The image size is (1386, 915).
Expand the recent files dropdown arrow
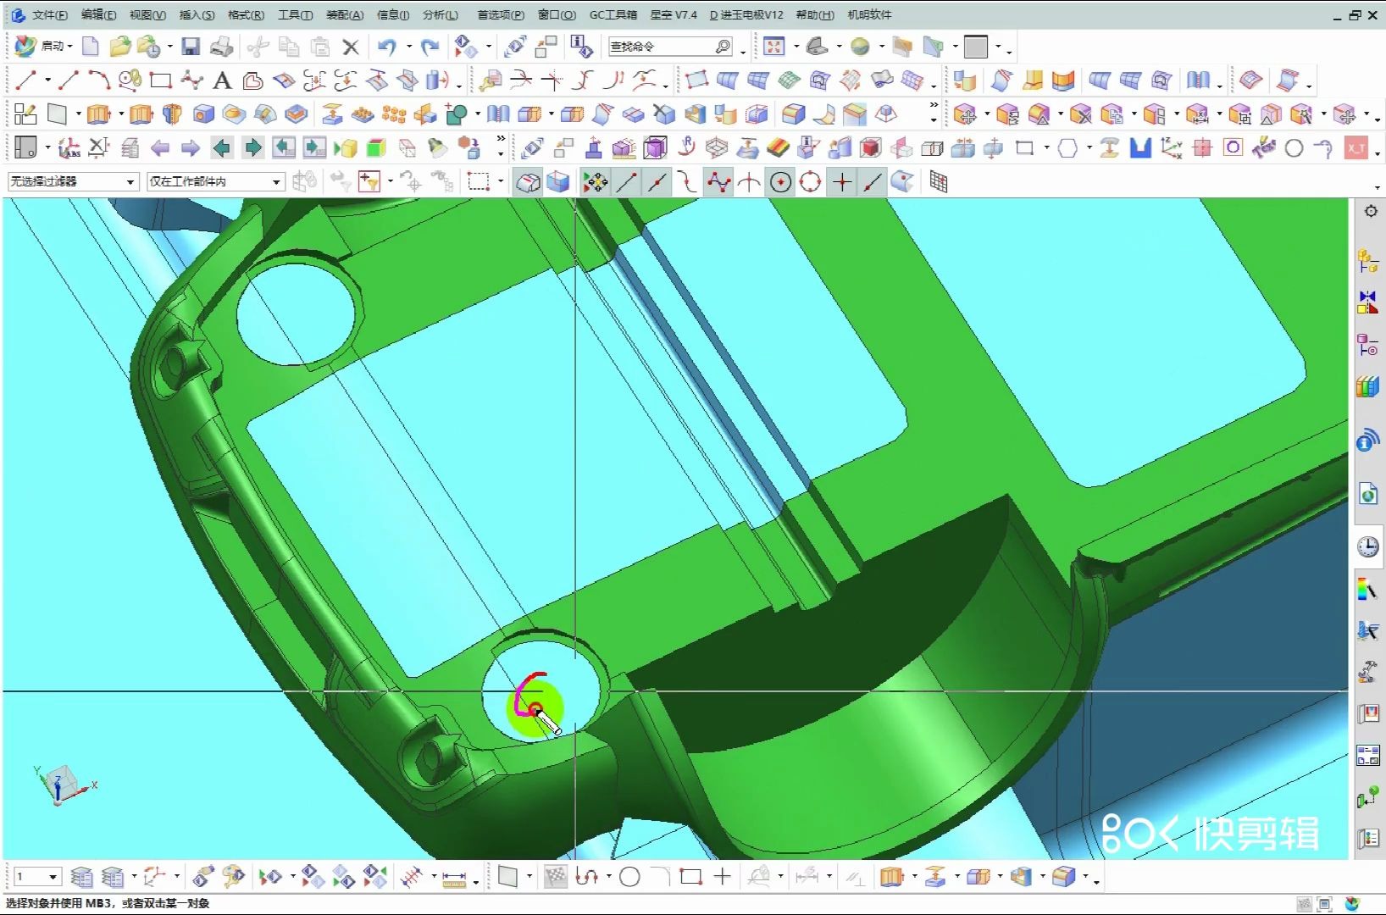(169, 47)
